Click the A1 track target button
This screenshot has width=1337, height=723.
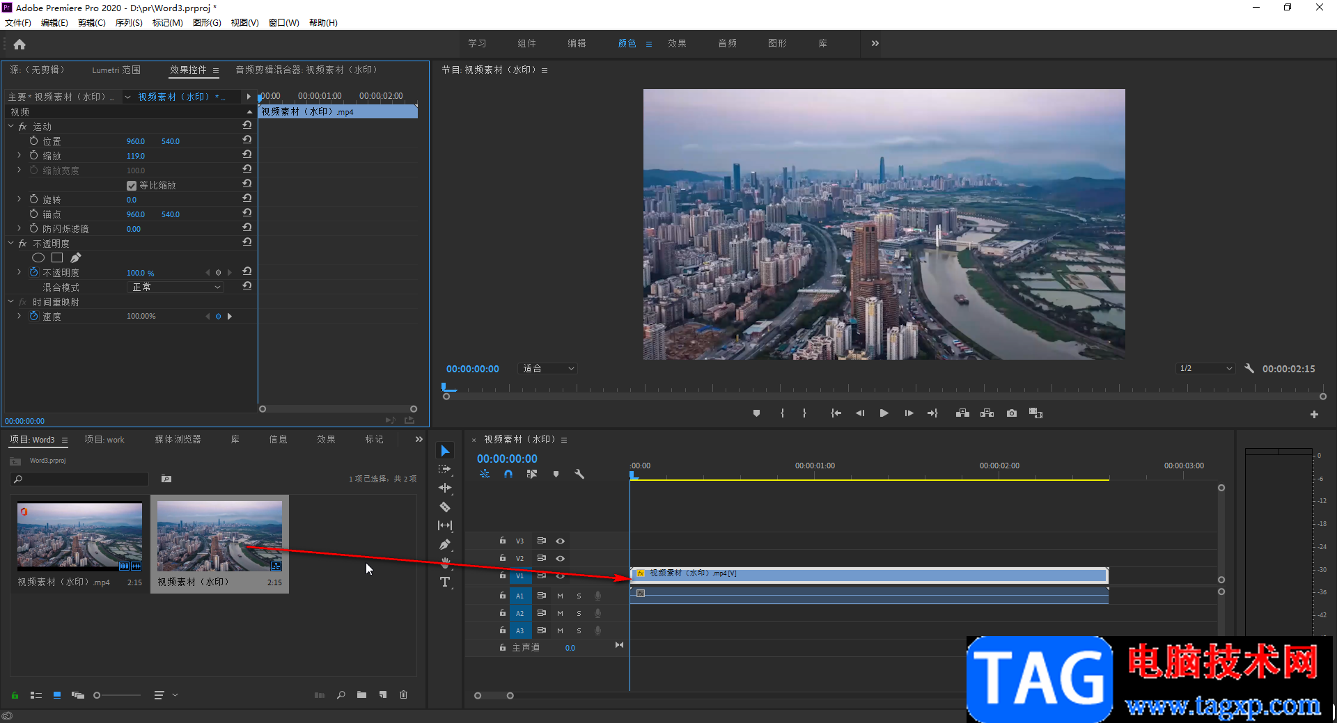[519, 596]
